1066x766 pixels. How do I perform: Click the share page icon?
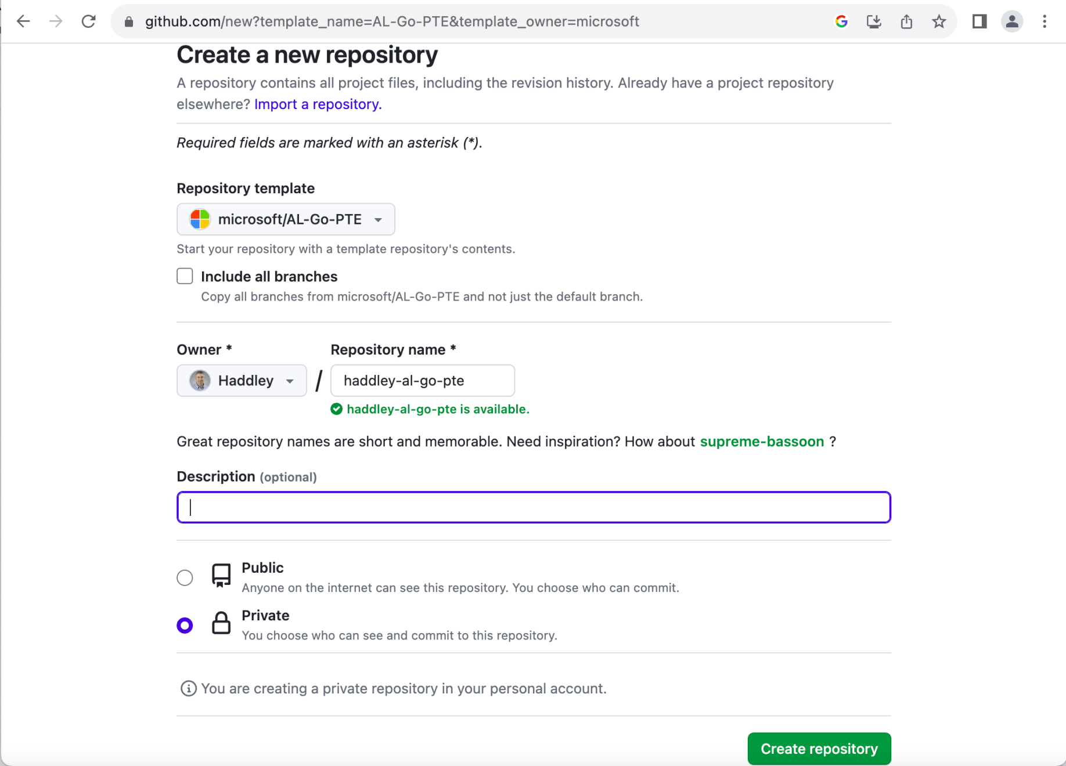[x=906, y=21]
